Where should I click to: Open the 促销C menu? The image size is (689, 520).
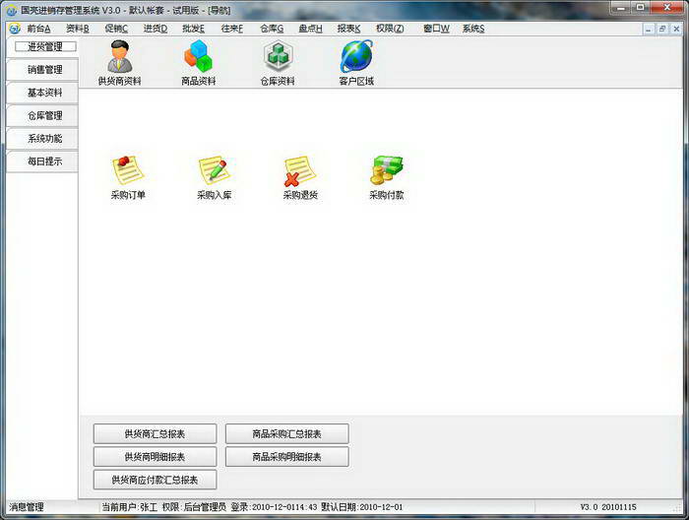(116, 29)
